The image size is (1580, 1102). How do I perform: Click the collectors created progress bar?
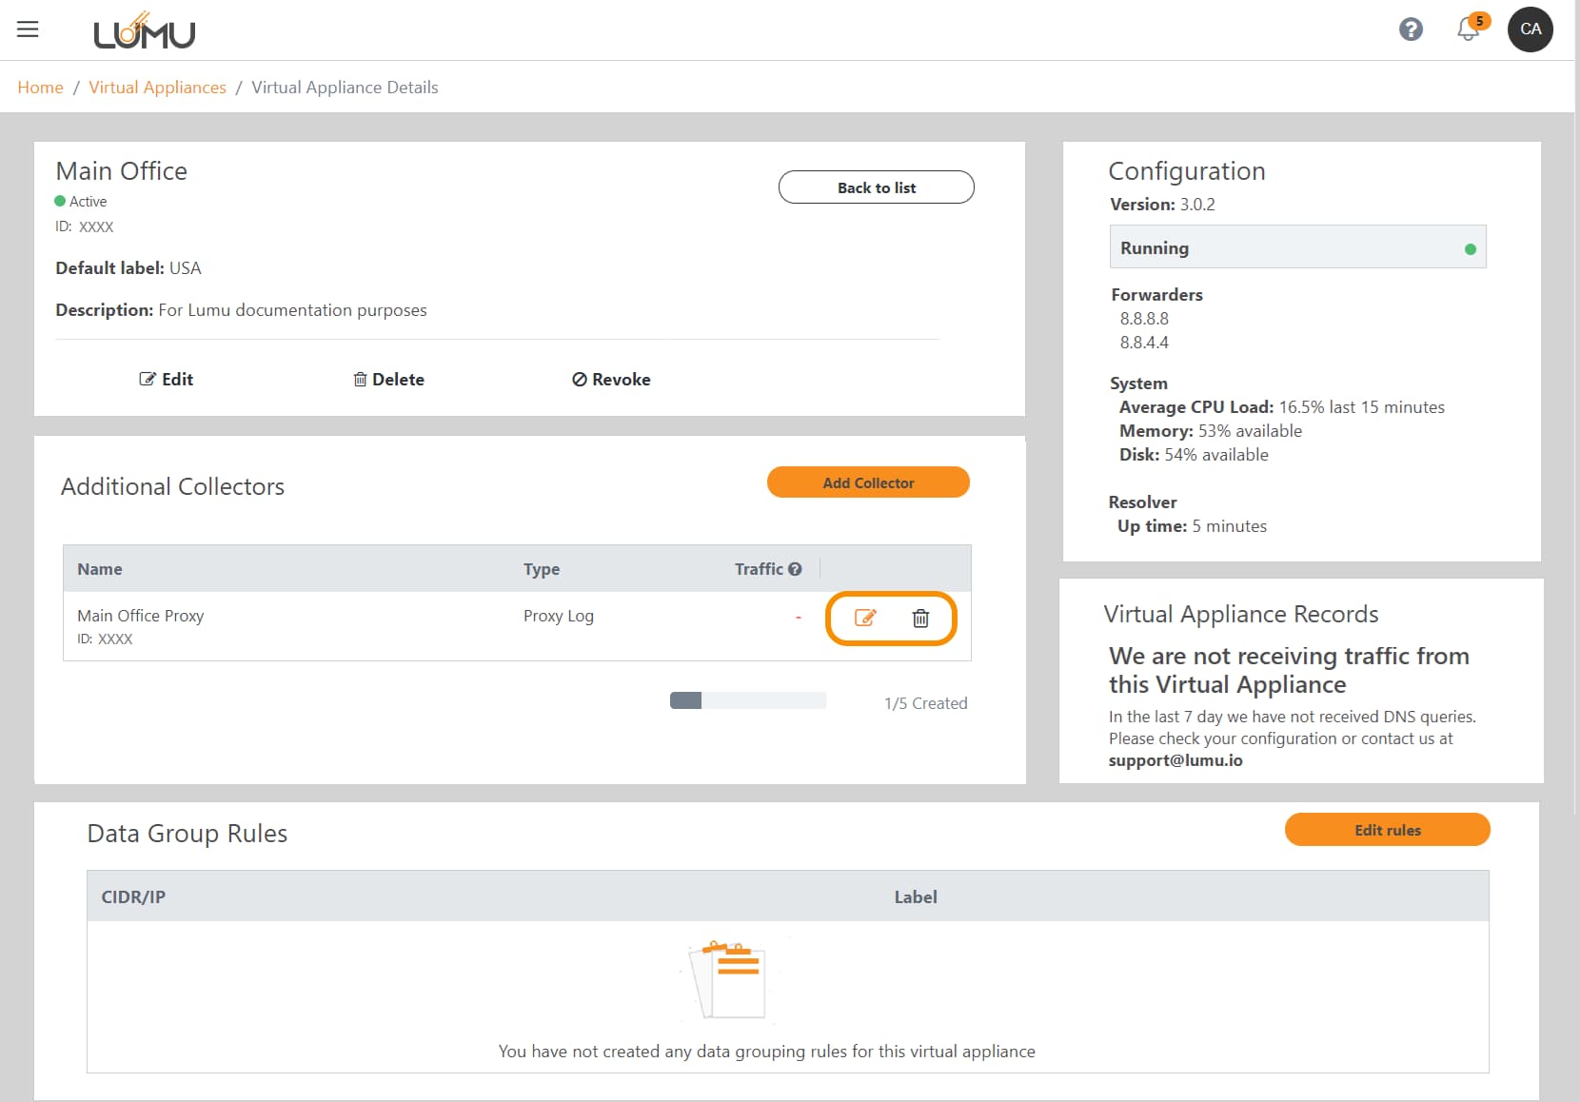(x=747, y=701)
